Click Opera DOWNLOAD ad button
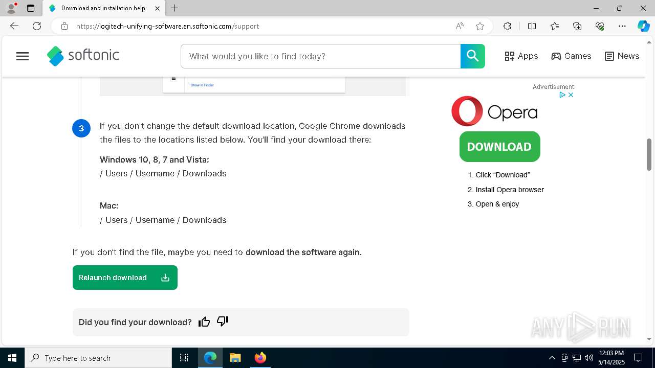655x368 pixels. [x=499, y=147]
